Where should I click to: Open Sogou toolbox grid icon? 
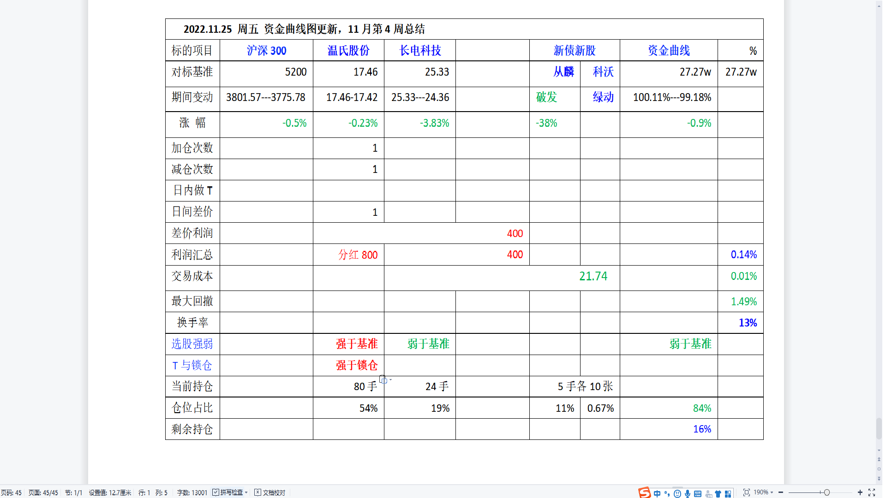(728, 493)
